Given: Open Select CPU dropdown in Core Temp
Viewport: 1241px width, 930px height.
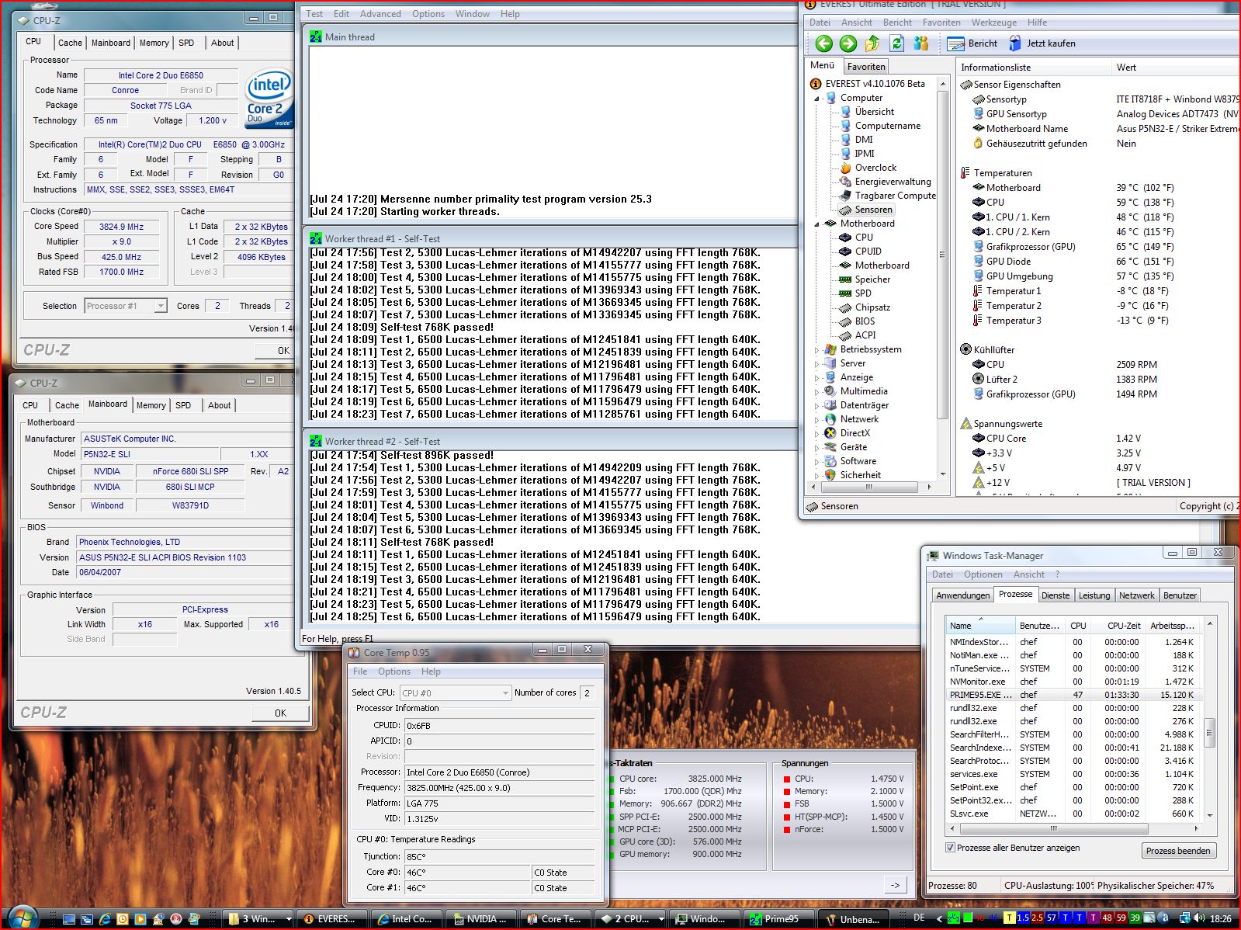Looking at the screenshot, I should coord(456,692).
